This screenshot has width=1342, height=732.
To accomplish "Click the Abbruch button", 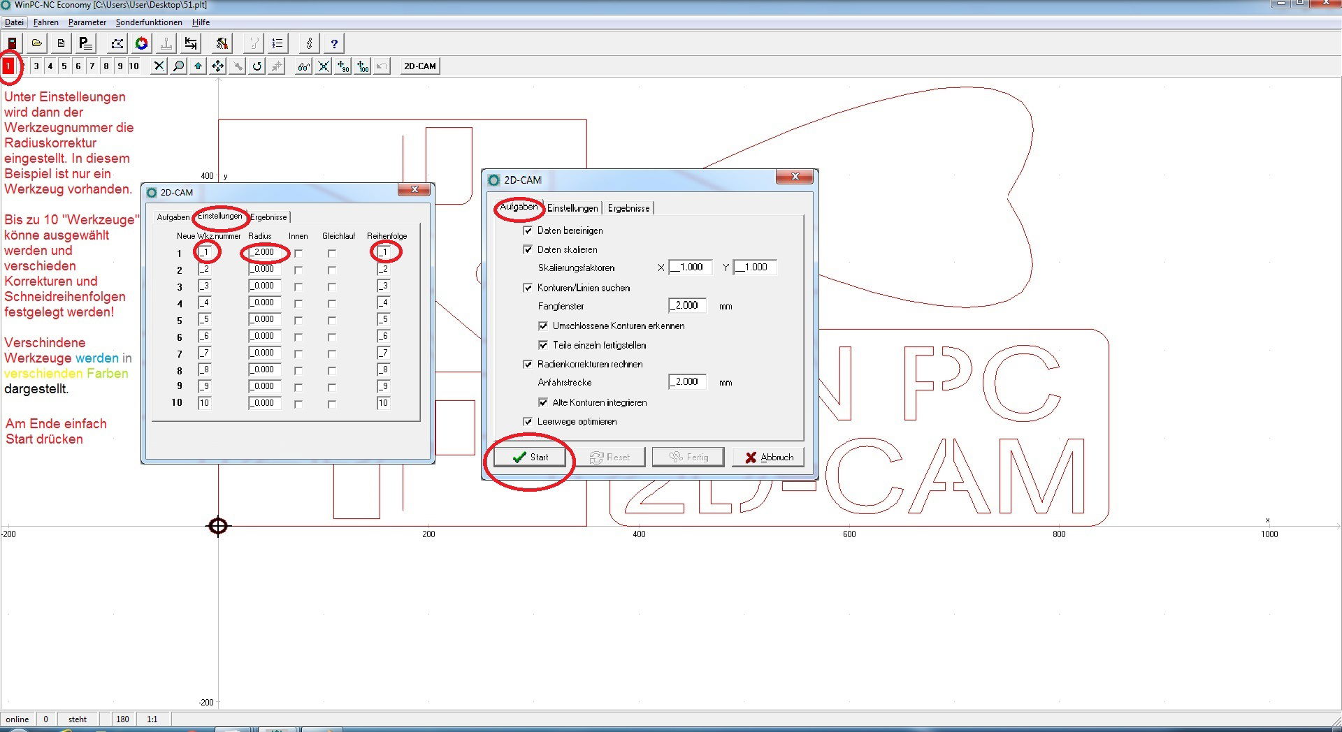I will [x=767, y=457].
